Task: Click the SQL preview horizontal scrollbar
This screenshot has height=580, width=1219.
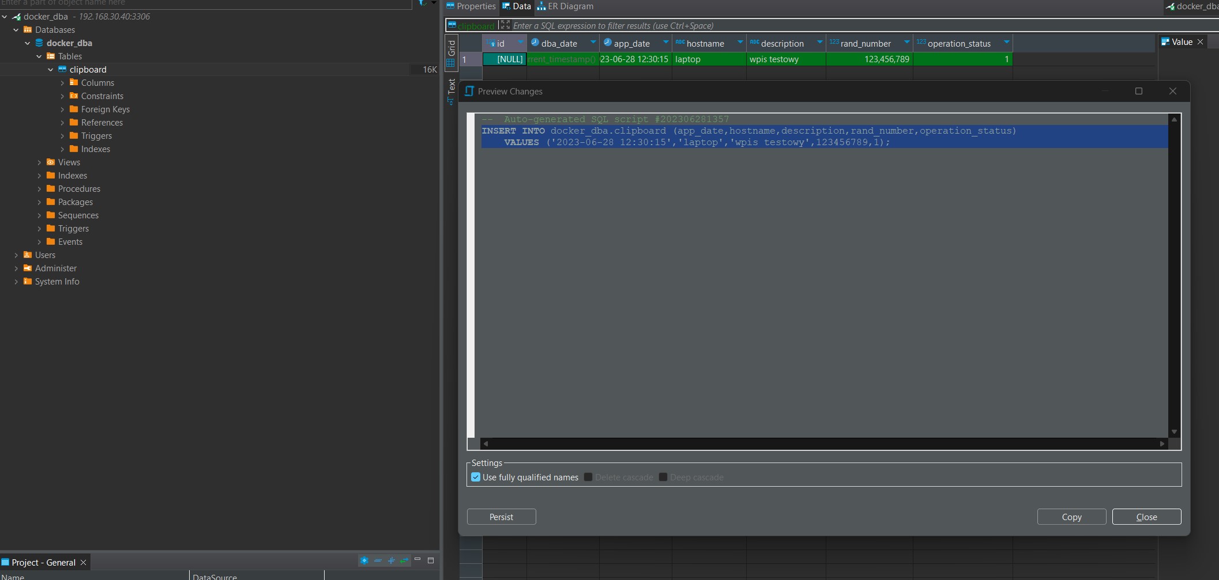Action: coord(823,443)
